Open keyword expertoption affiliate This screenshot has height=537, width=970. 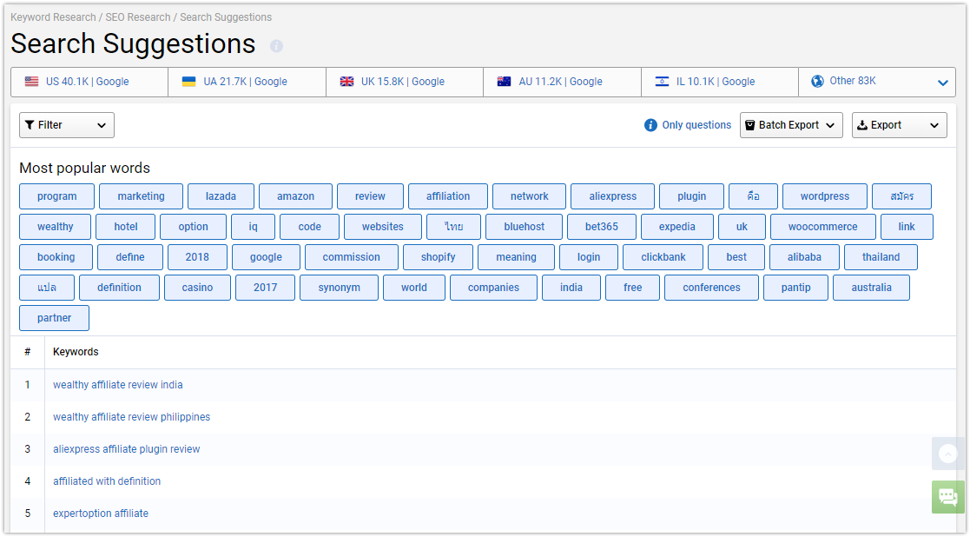tap(100, 514)
